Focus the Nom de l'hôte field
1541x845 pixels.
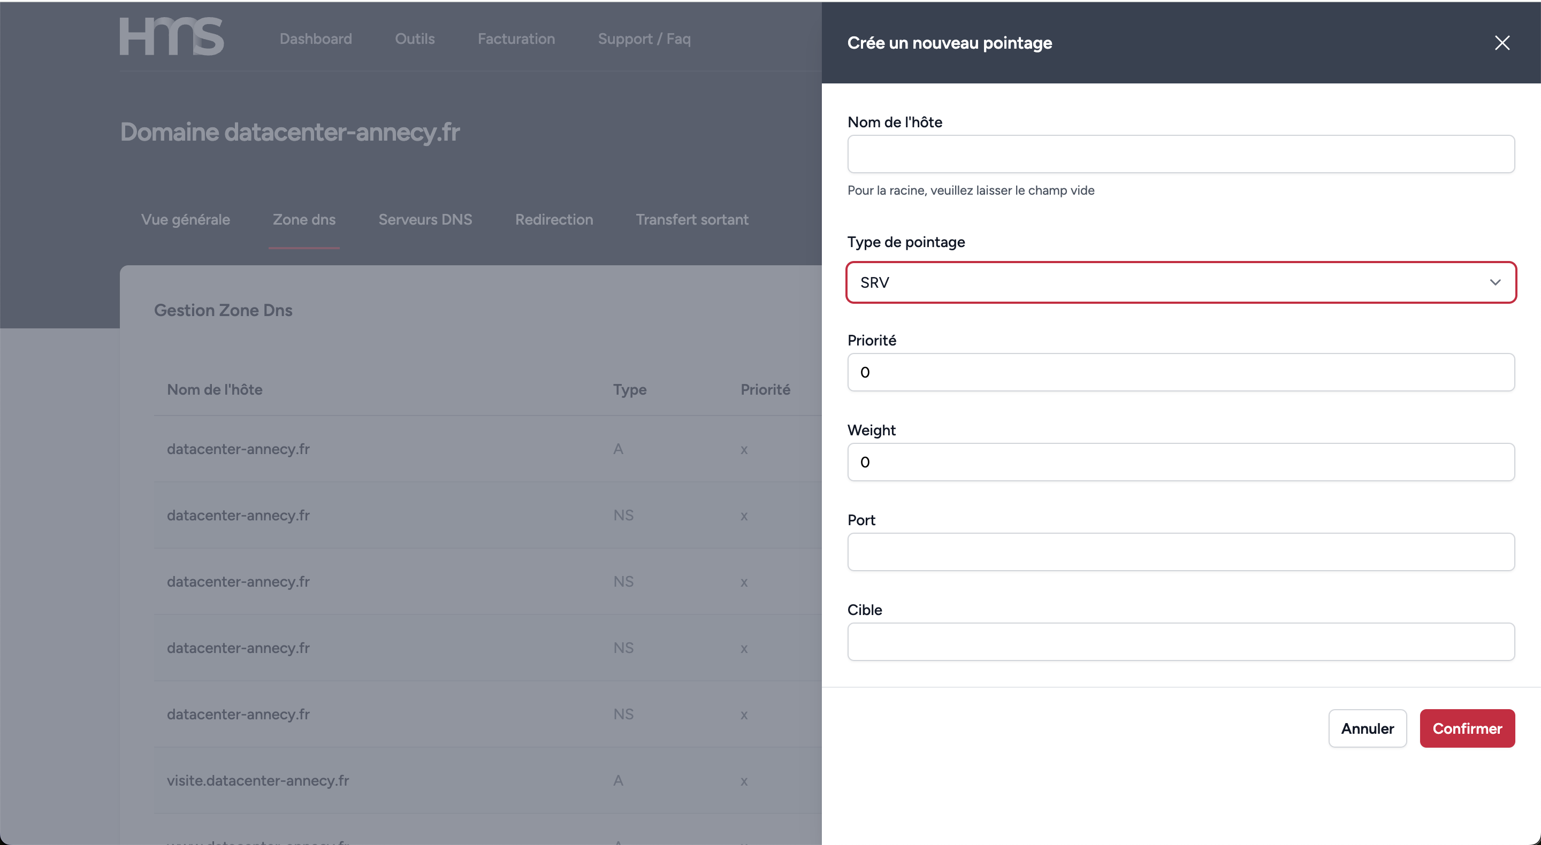1180,154
